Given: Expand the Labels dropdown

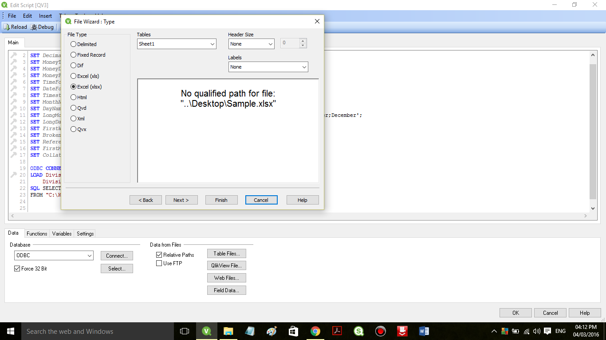Looking at the screenshot, I should [x=268, y=67].
